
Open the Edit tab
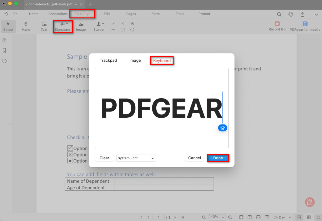coord(107,14)
